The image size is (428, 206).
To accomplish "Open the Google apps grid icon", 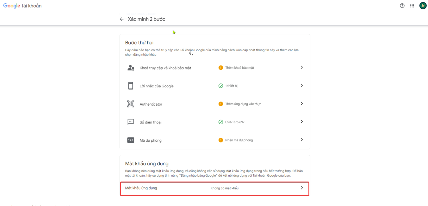I will coord(412,6).
